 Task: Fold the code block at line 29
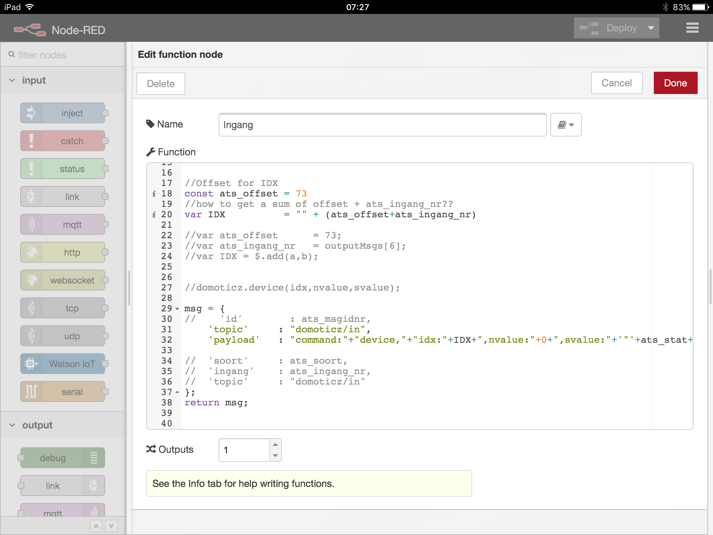point(177,309)
